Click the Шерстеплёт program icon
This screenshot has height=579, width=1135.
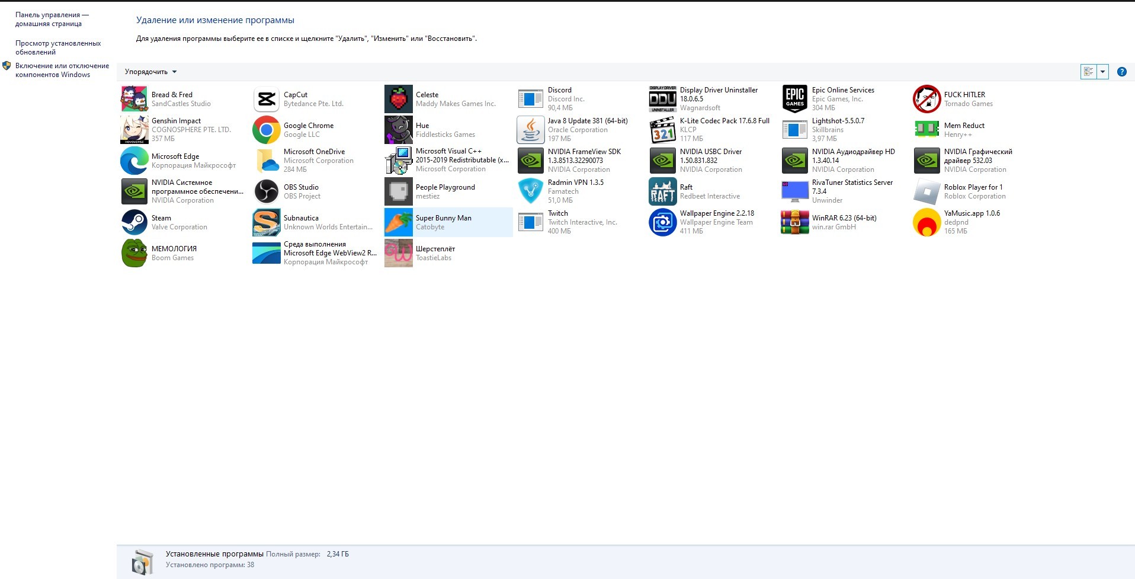pyautogui.click(x=399, y=253)
